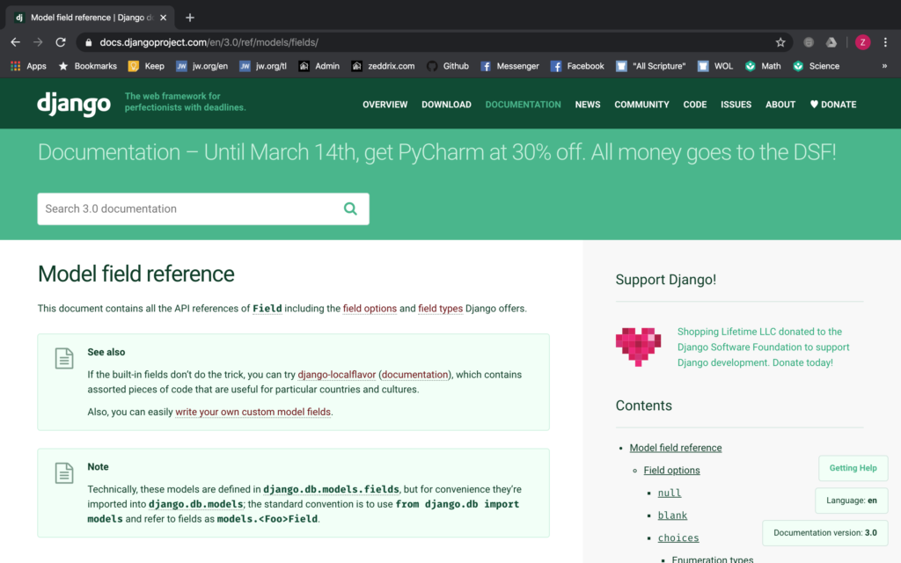Open the django-localflavor link
The width and height of the screenshot is (901, 563).
coord(337,375)
